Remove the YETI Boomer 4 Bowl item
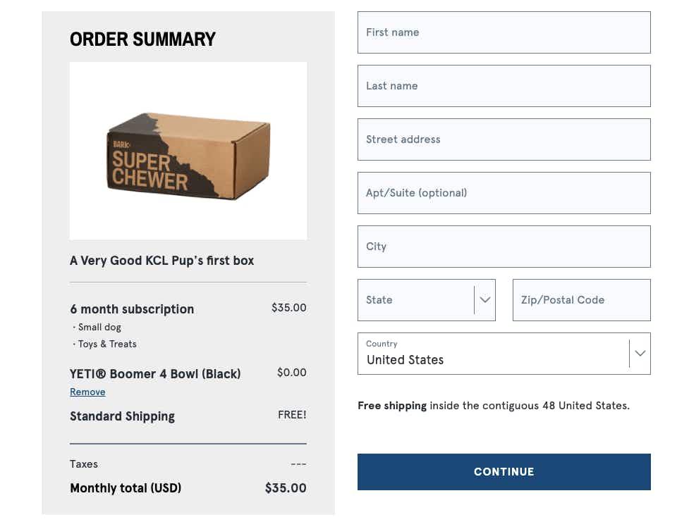689x529 pixels. pos(87,392)
